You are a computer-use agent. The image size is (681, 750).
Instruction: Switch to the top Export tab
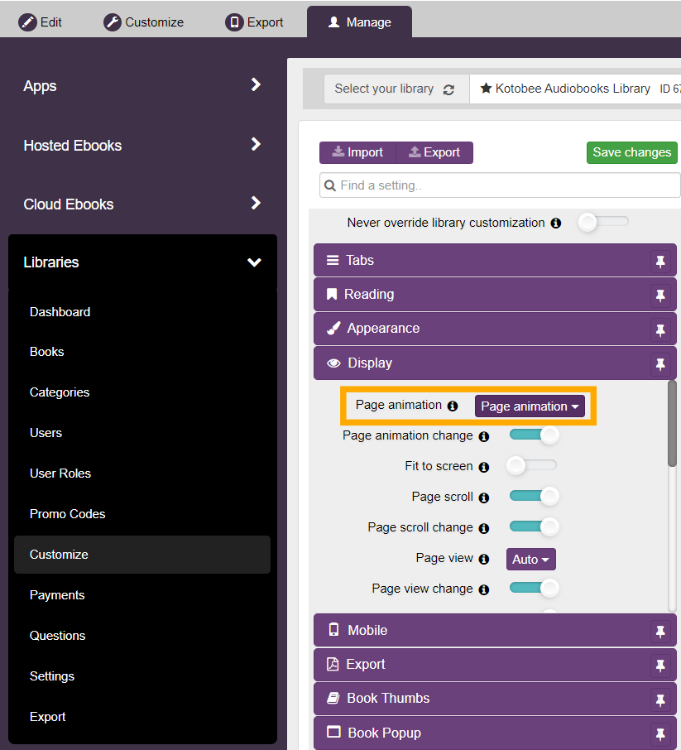[x=254, y=22]
